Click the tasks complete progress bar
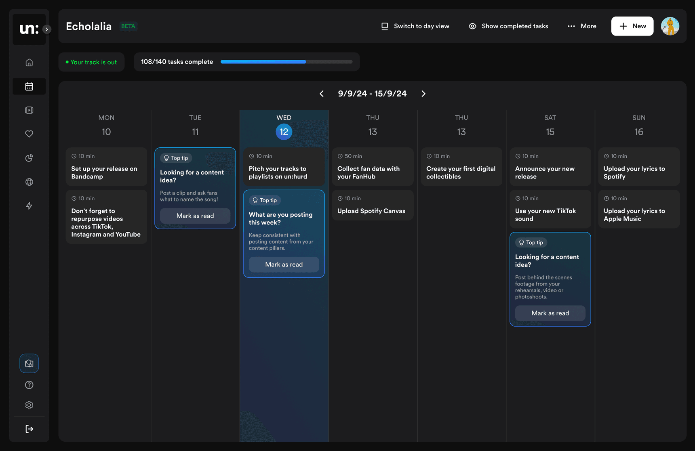 pyautogui.click(x=286, y=62)
